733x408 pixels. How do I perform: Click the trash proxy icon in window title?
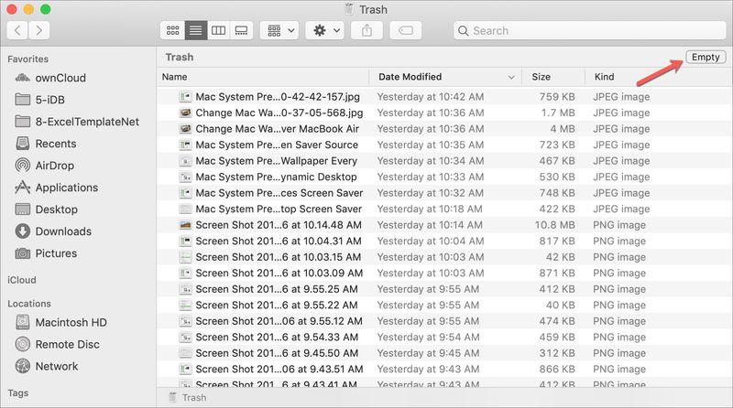[349, 9]
